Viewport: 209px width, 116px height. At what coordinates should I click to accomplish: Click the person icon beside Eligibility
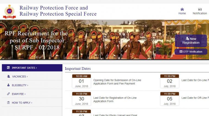click(8, 85)
